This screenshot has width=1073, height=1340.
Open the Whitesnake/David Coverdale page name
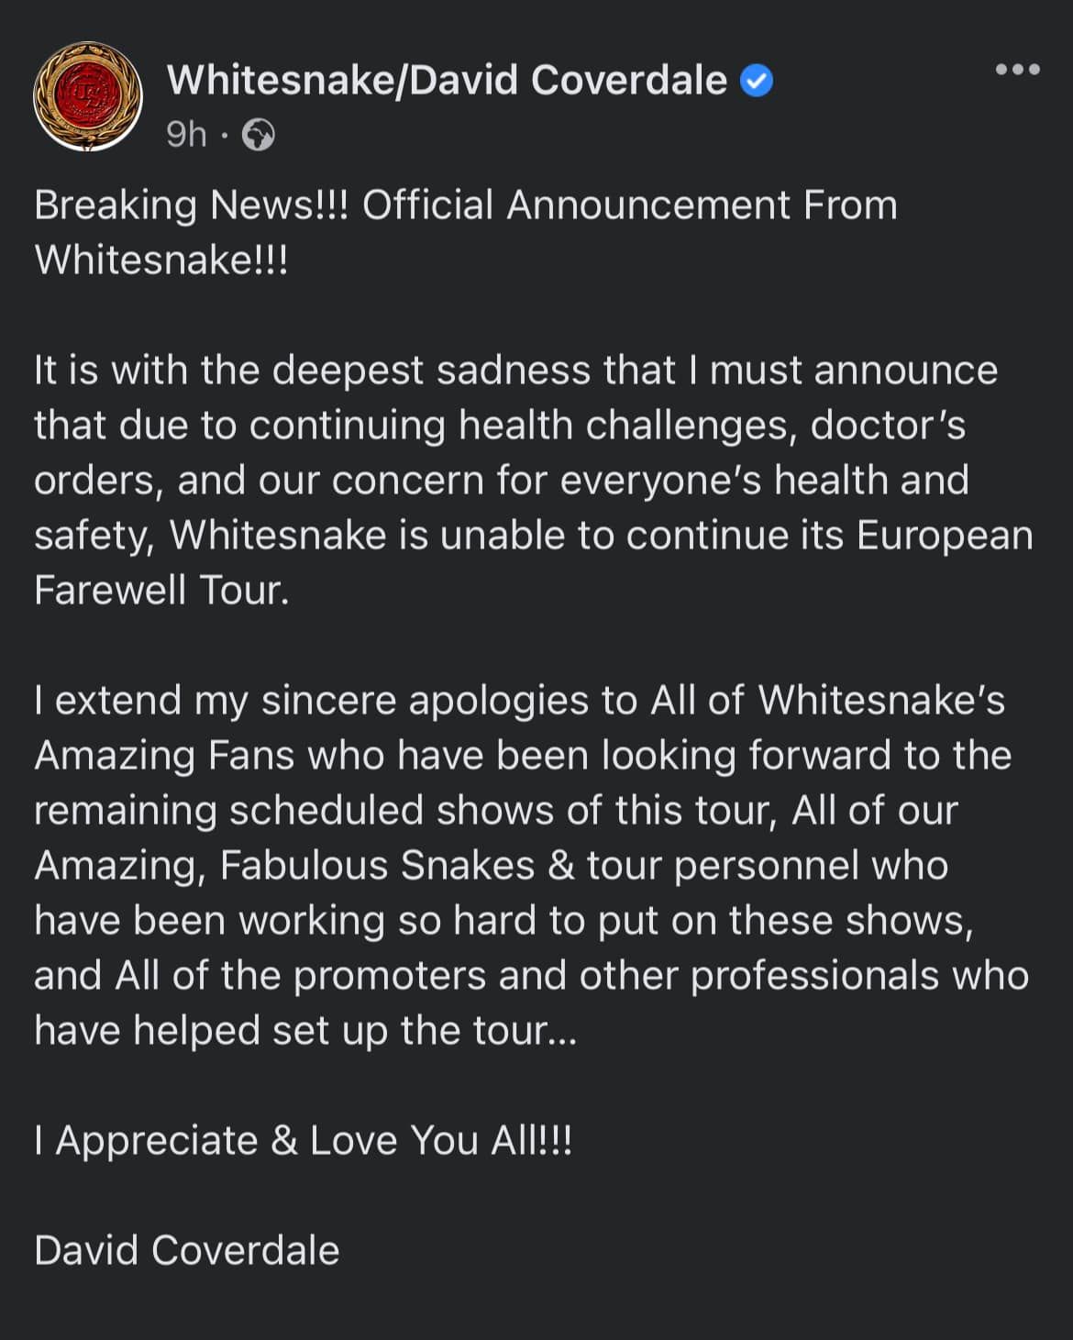[x=447, y=81]
